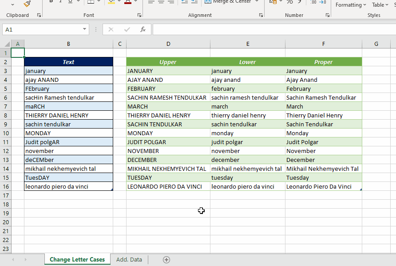Select cell 'MIKHAIL NEKHEMYEVICH TAL'
The width and height of the screenshot is (396, 266).
pos(168,169)
